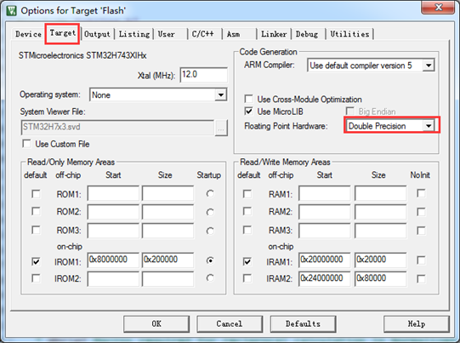Browse for System Viewer File button
The height and width of the screenshot is (343, 460).
(x=221, y=128)
